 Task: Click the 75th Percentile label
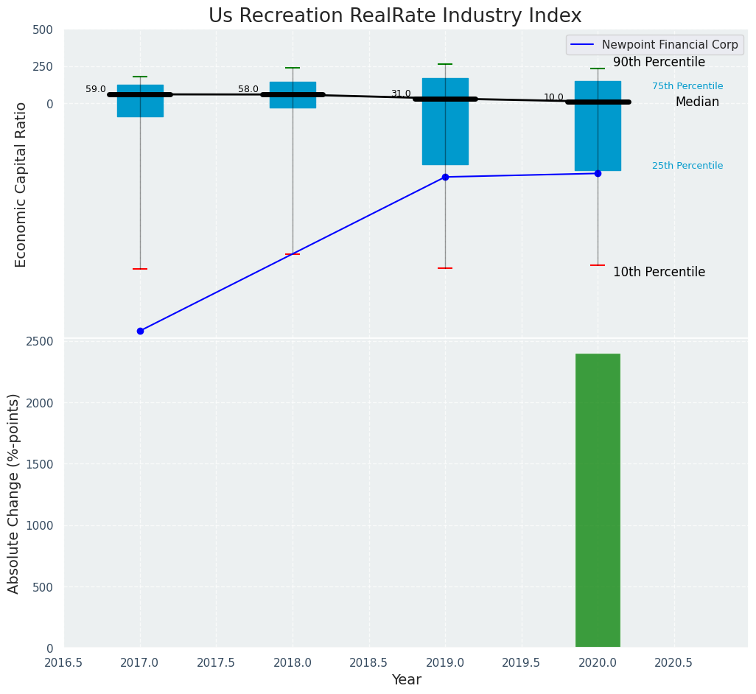[x=687, y=86]
